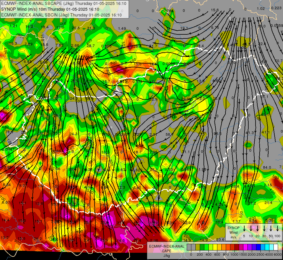The width and height of the screenshot is (283, 260).
Task: Click the map value 52.9
Action: (x=153, y=99)
